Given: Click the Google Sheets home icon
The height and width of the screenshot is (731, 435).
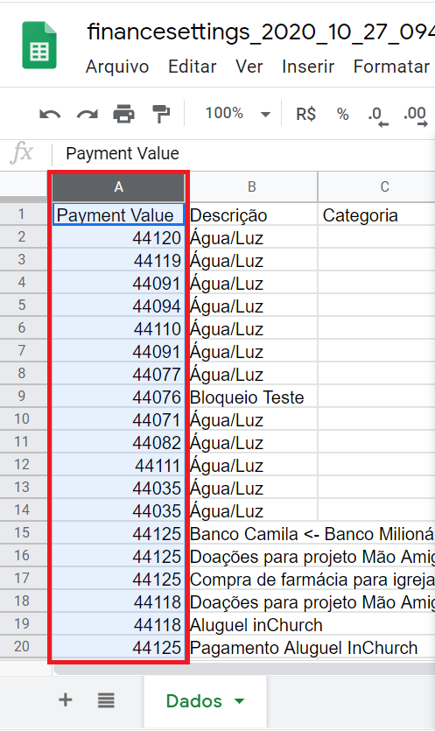Looking at the screenshot, I should pyautogui.click(x=39, y=46).
